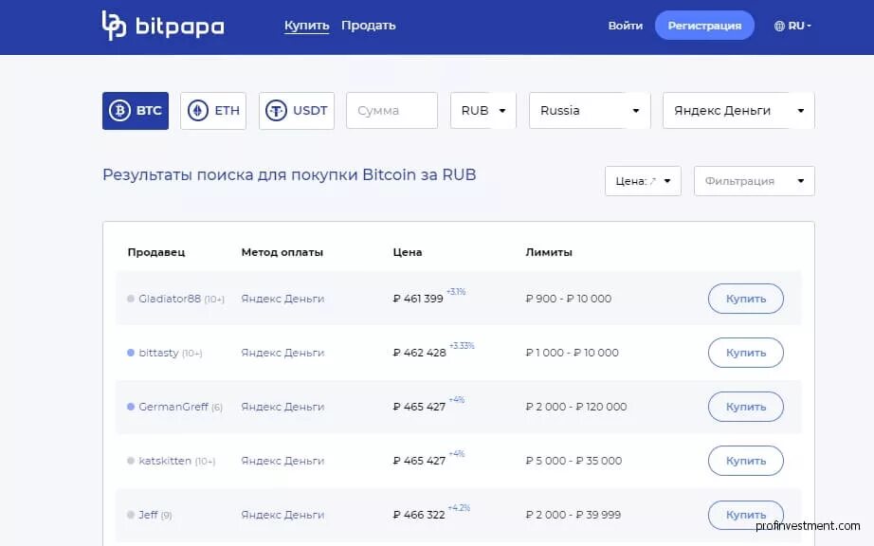Open the Цена sort dropdown

(x=643, y=181)
